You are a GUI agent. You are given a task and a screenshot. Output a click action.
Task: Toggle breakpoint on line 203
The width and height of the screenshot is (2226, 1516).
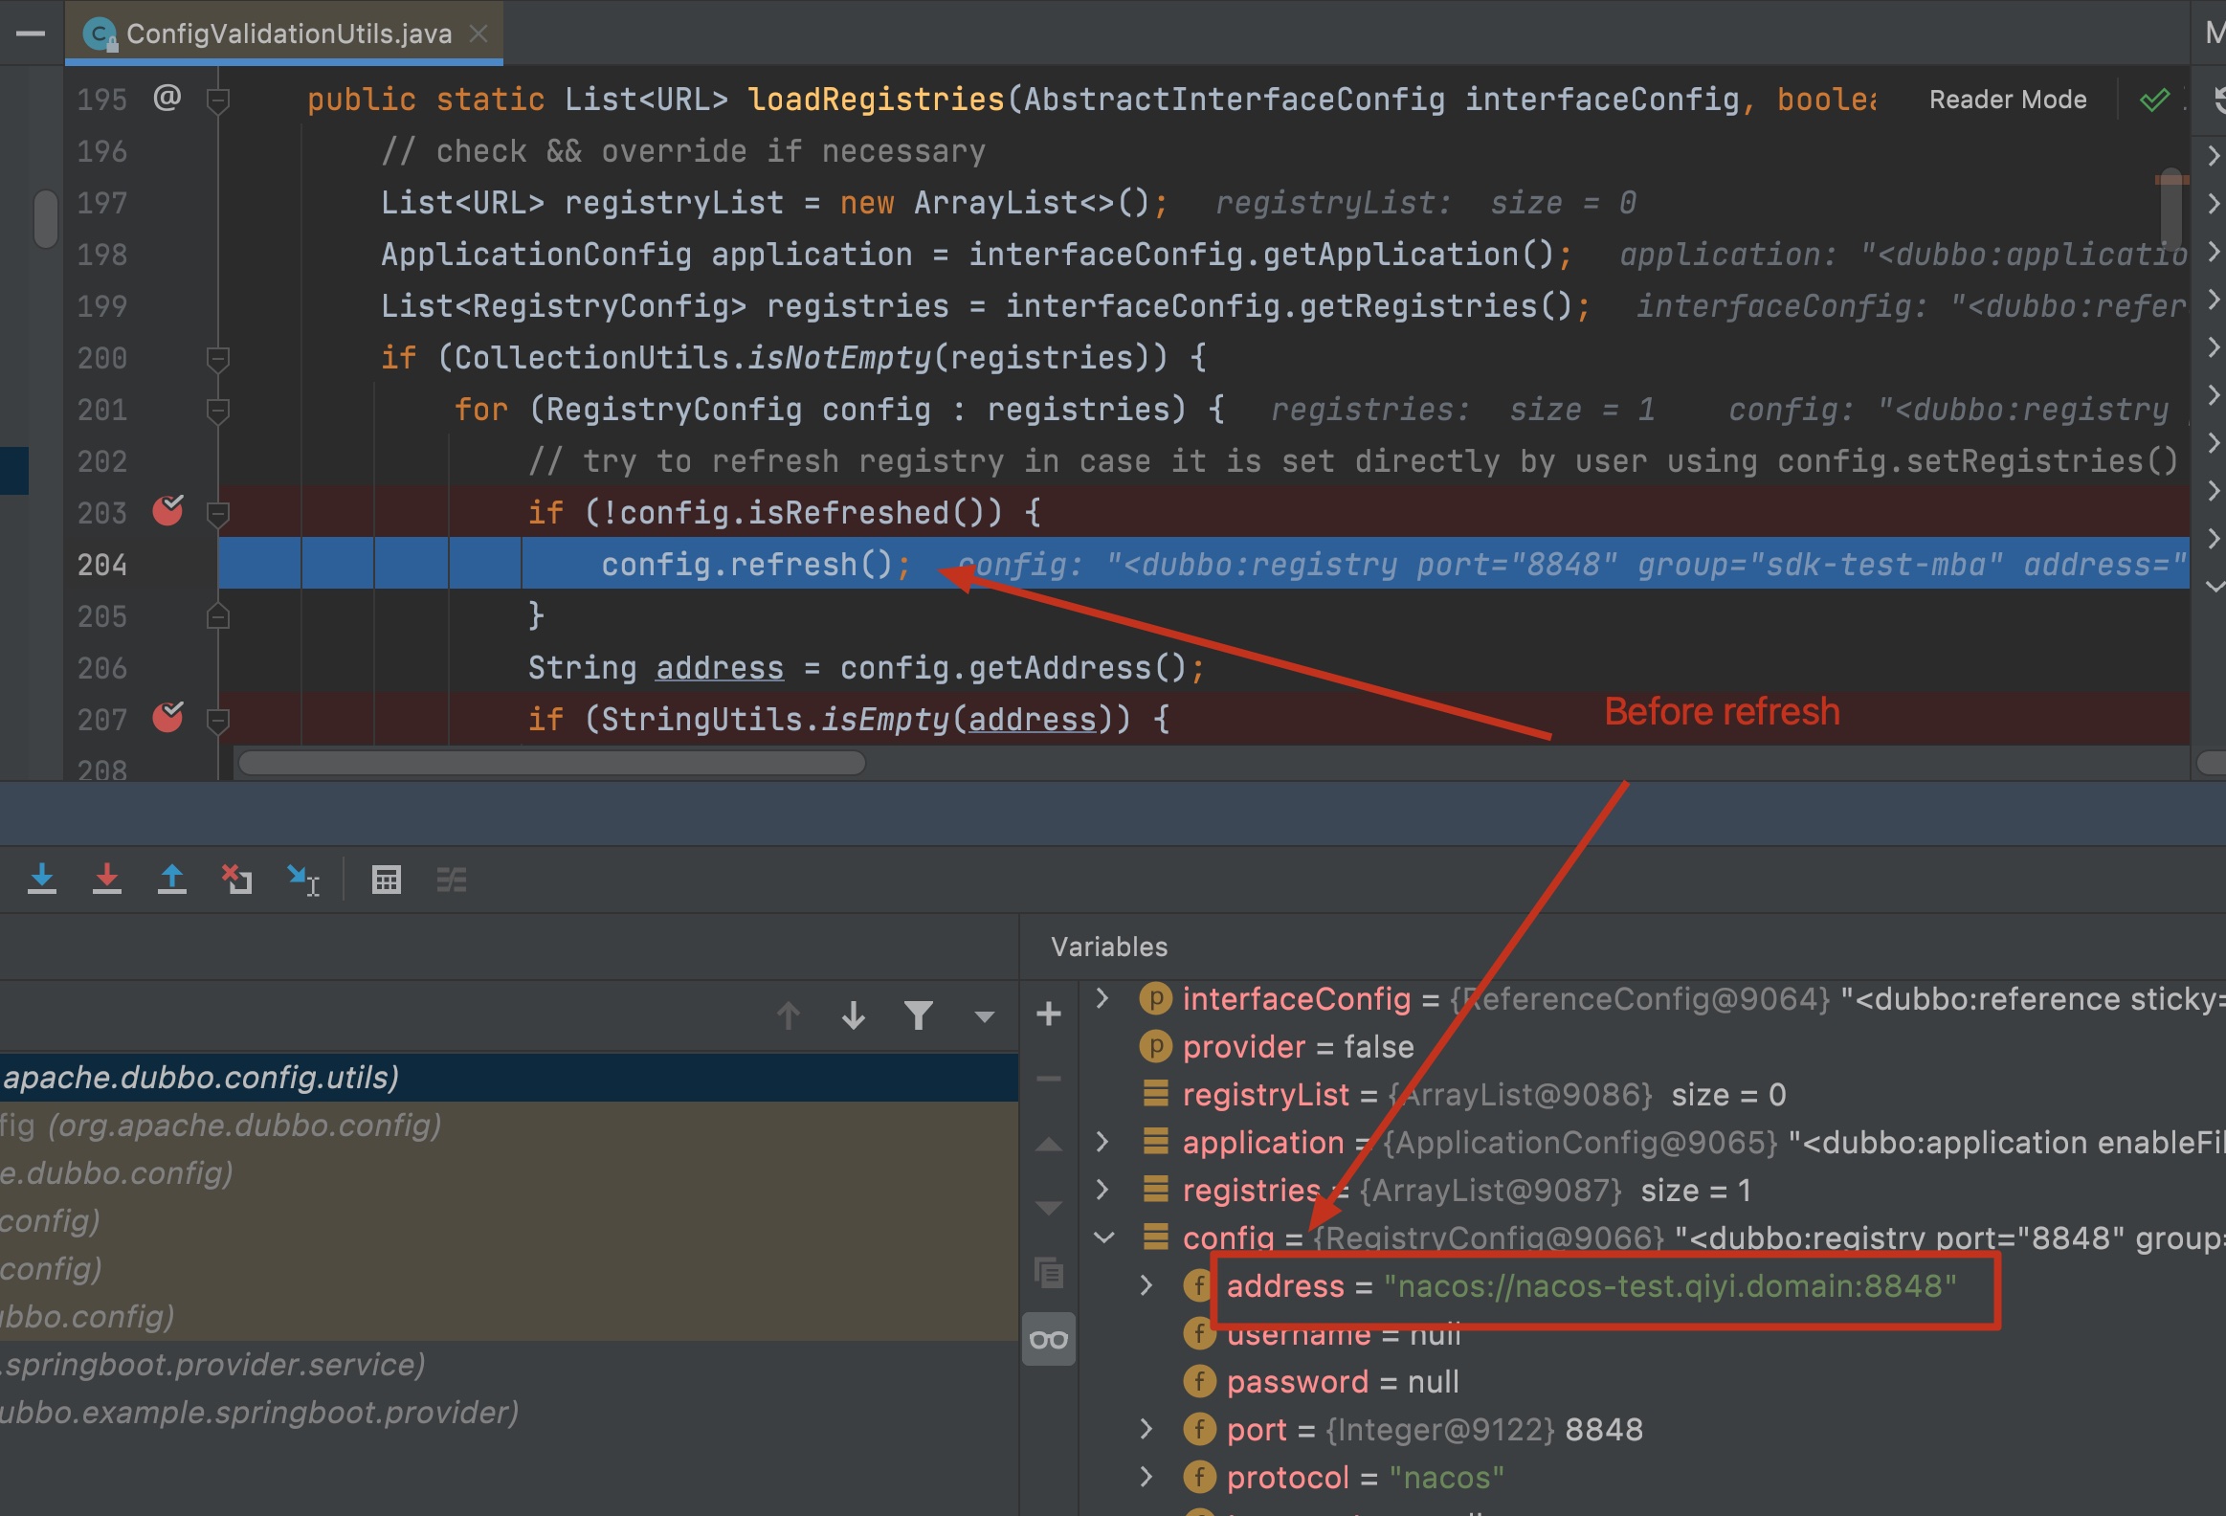tap(167, 511)
